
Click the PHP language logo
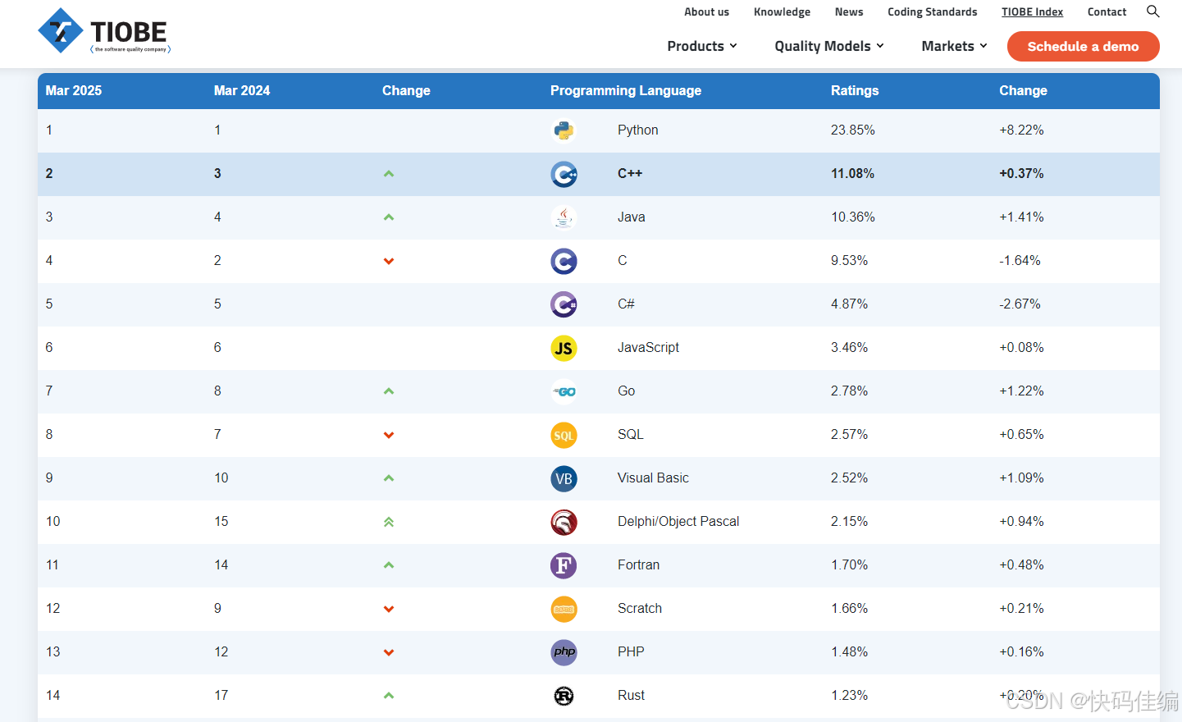tap(564, 652)
